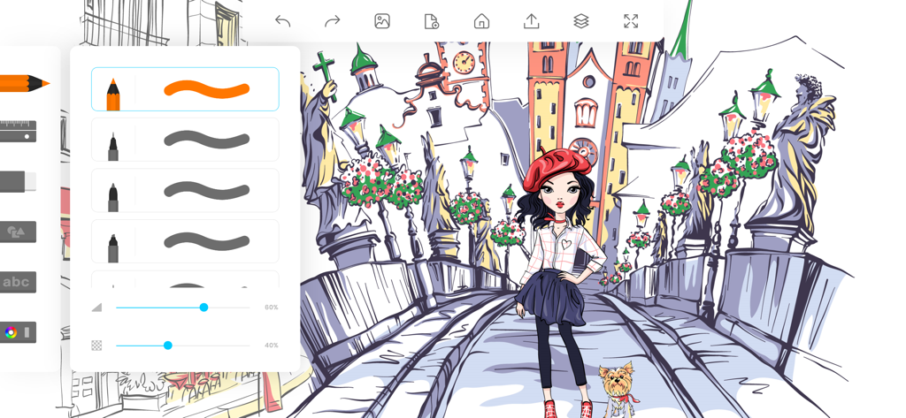Viewport: 906px width, 418px height.
Task: Open the layers panel
Action: (580, 21)
